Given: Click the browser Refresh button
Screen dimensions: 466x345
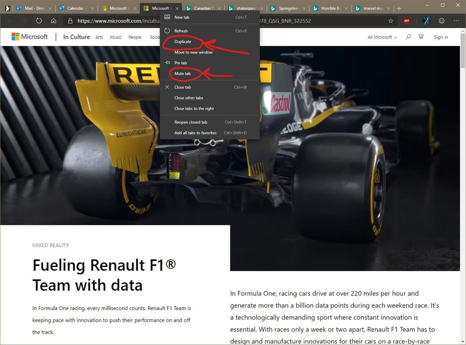Looking at the screenshot, I should 39,21.
